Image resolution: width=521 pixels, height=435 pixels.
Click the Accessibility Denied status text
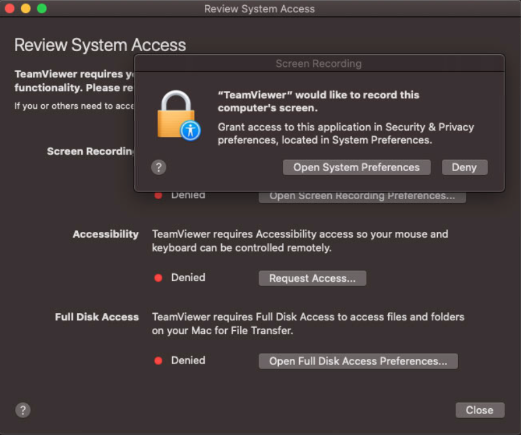[x=188, y=277]
